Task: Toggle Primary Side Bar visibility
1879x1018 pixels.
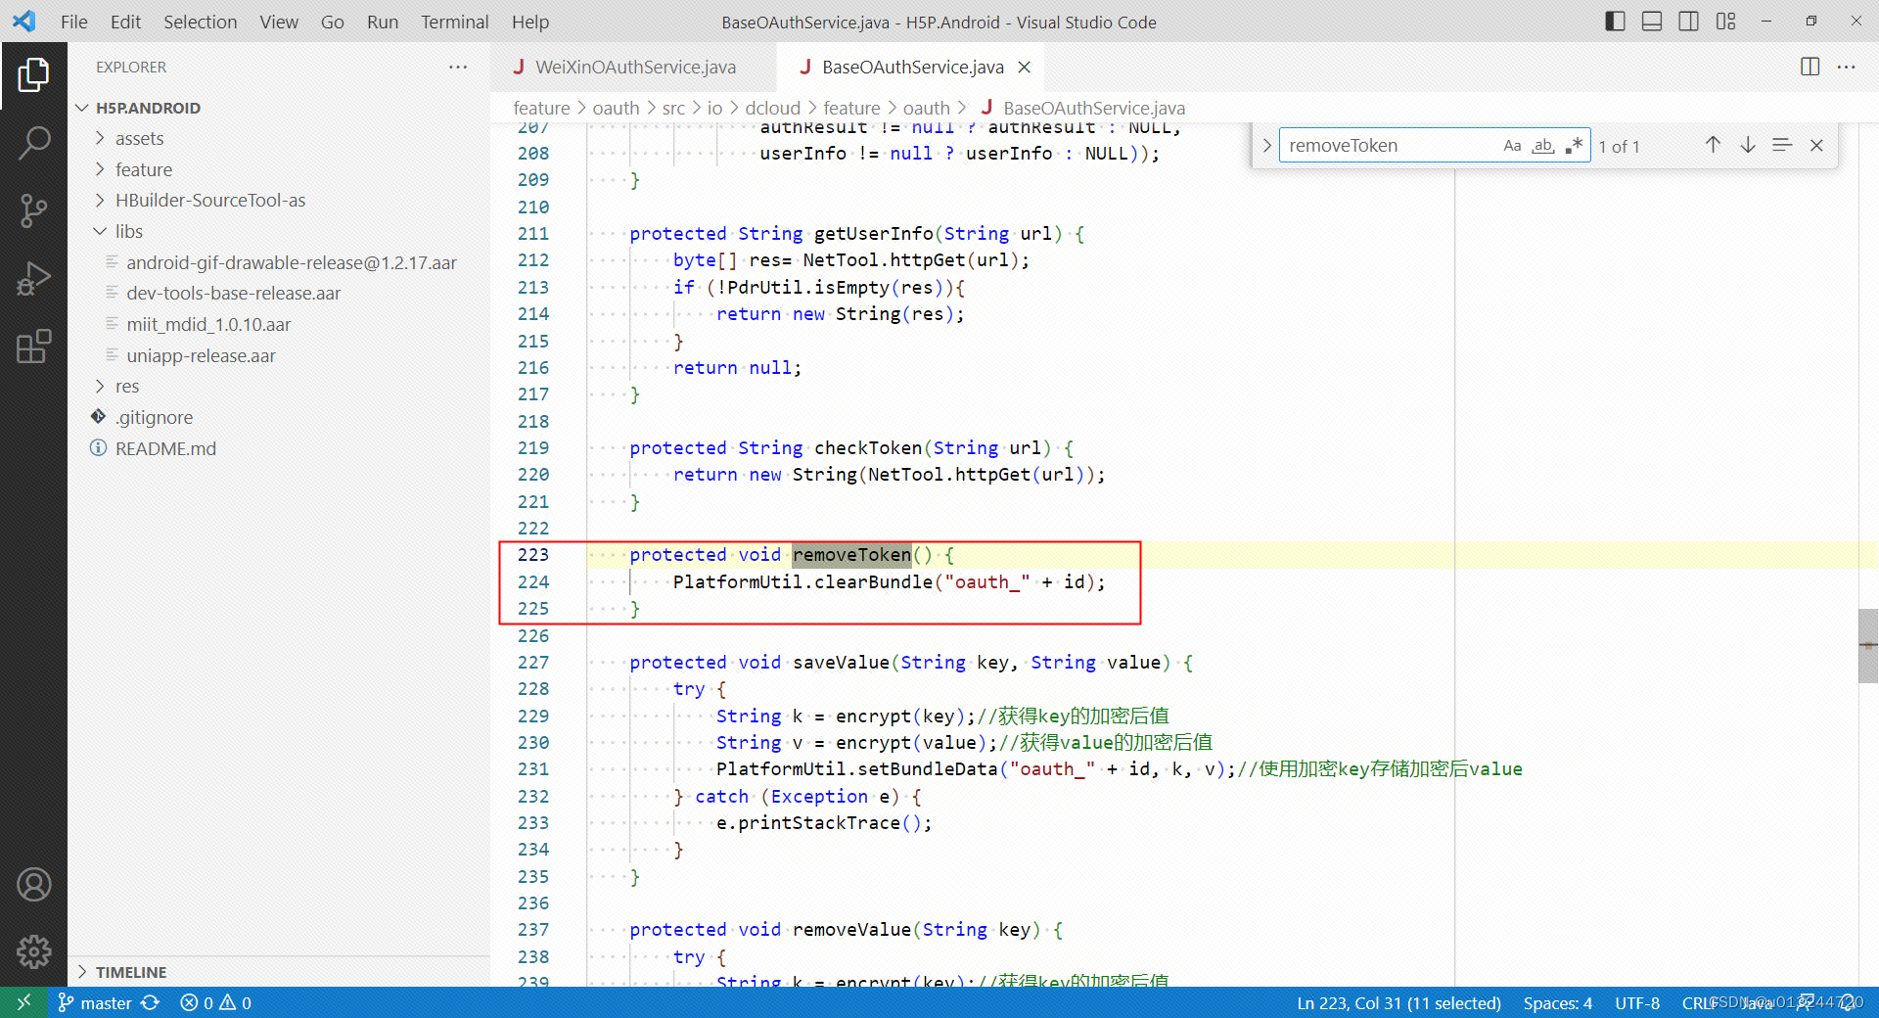Action: tap(1615, 22)
